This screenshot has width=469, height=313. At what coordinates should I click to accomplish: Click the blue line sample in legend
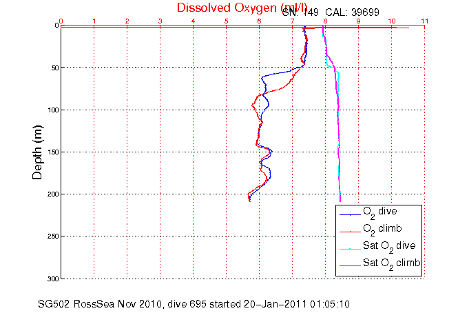point(351,215)
